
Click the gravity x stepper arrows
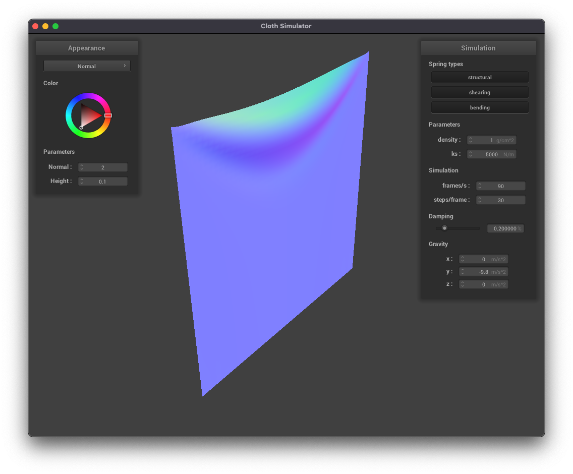tap(463, 259)
